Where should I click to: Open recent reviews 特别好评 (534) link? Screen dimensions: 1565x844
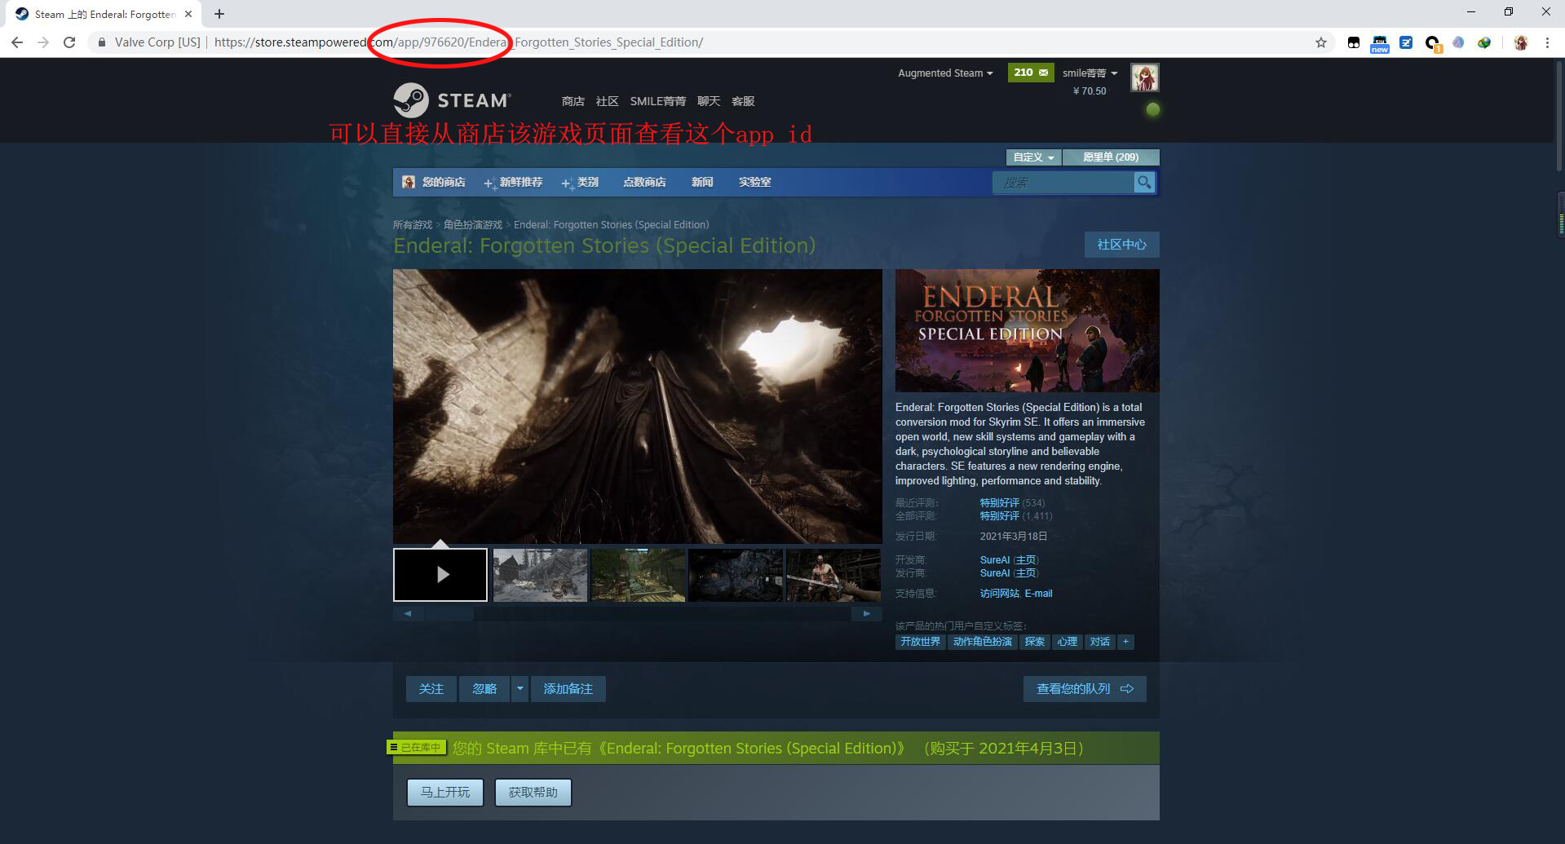point(1012,503)
